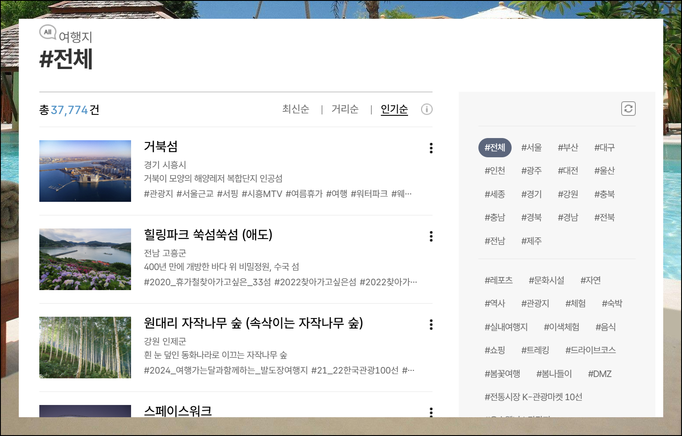
Task: Choose the #쇼핑 theme tag
Action: point(495,350)
